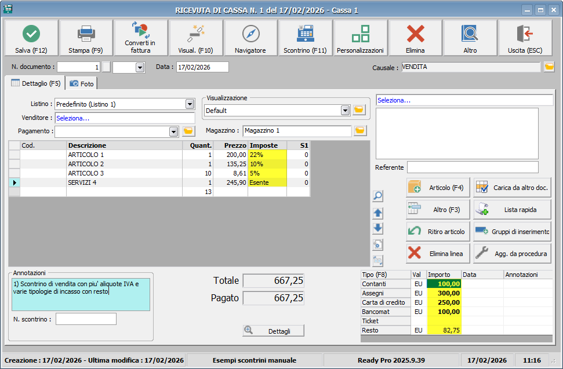Click the magnifier icon beside the item grid
Screen dimensions: 563x369
pos(378,196)
